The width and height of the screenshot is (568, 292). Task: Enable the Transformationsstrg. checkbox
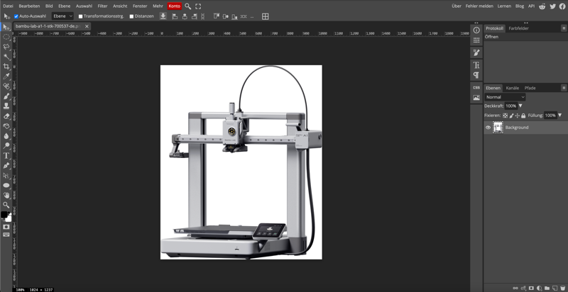(80, 16)
